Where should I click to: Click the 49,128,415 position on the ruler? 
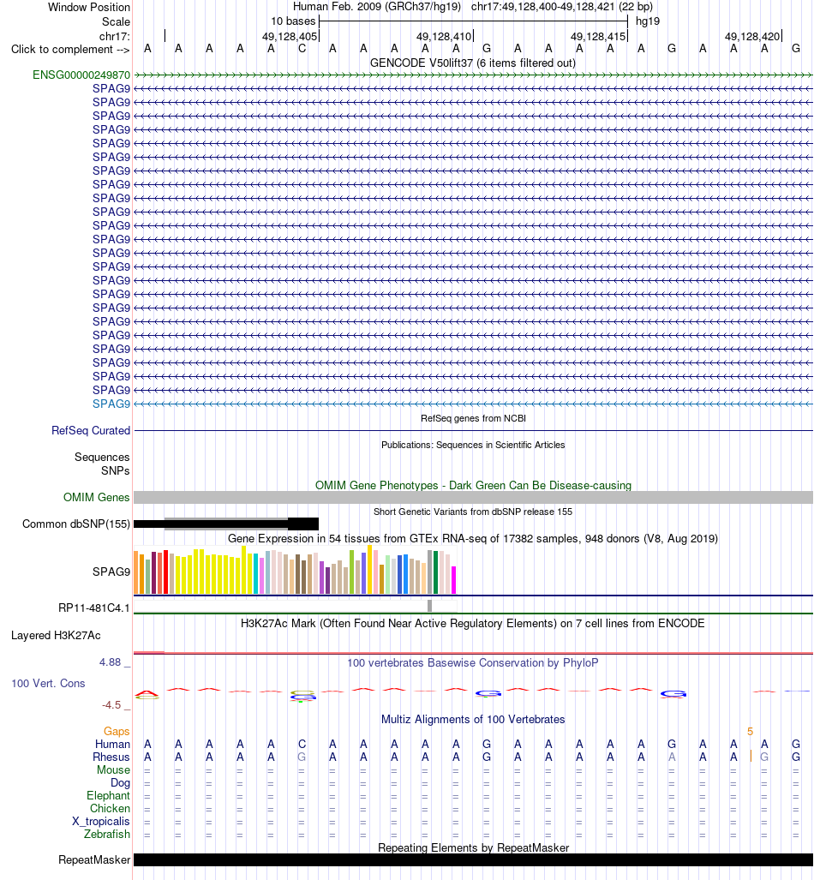click(x=598, y=37)
